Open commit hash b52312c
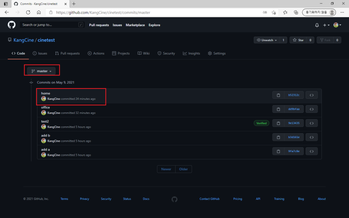Image resolution: width=349 pixels, height=218 pixels. click(294, 95)
